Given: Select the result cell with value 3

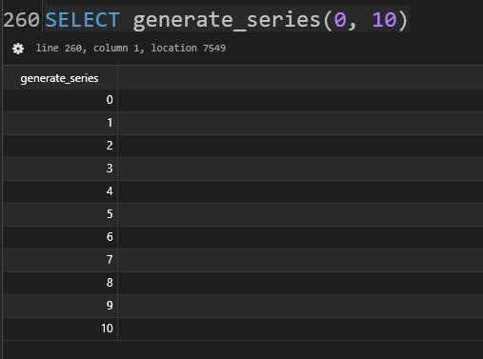Looking at the screenshot, I should click(x=60, y=169).
